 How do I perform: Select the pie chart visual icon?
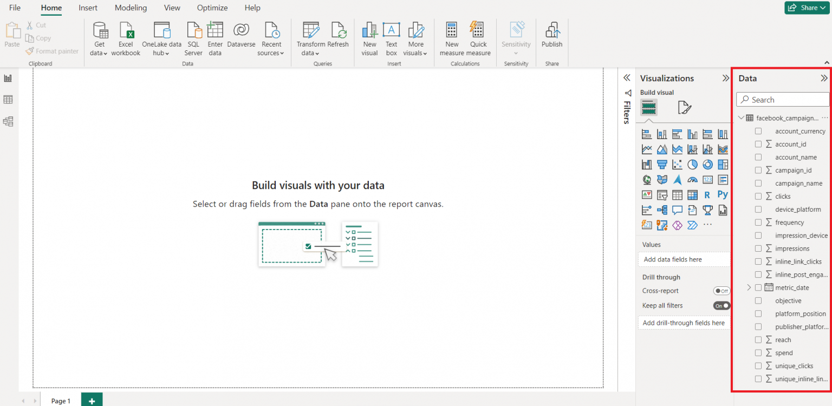pos(692,164)
